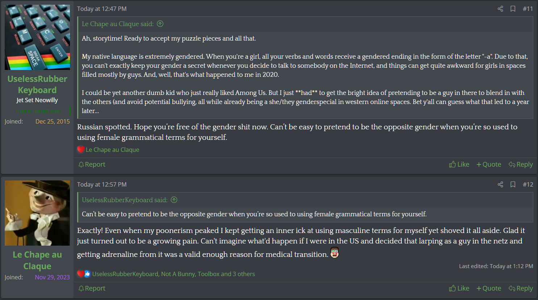
Task: Click the reaction icons under post #12
Action: point(84,274)
